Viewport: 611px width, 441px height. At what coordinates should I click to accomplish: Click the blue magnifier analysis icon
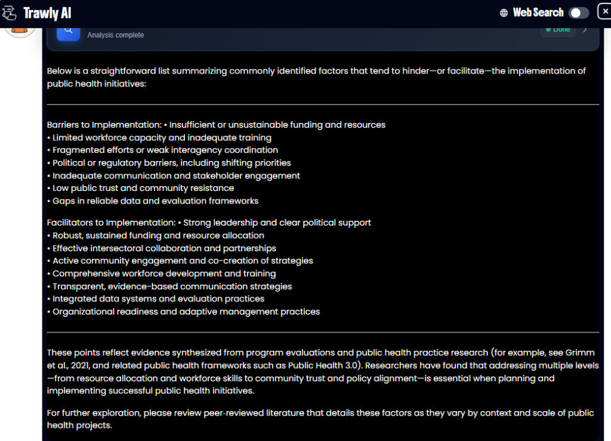68,31
